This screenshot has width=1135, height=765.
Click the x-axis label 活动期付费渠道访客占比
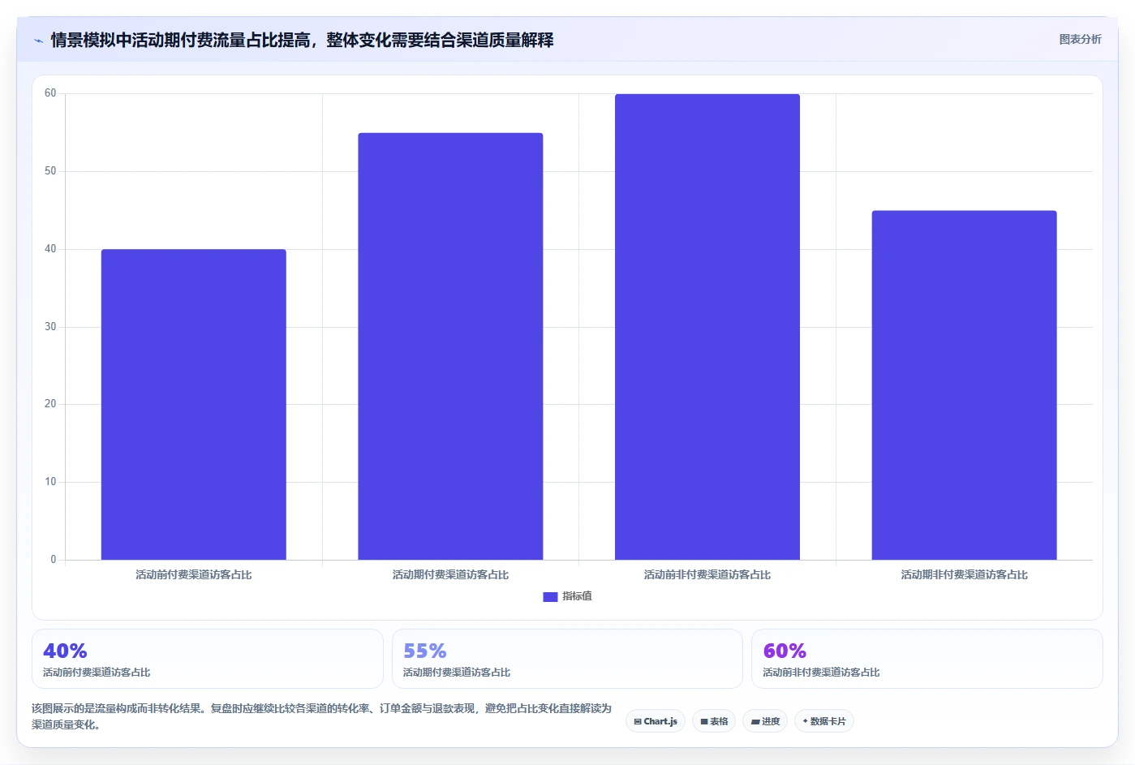[x=450, y=574]
